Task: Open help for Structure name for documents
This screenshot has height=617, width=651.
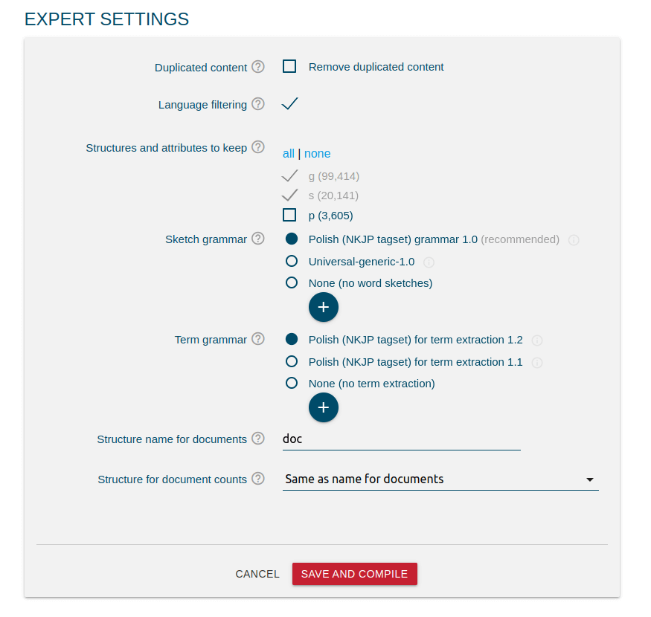Action: (x=258, y=438)
